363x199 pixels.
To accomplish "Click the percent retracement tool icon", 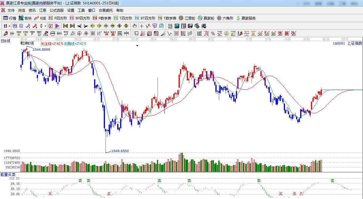I will pyautogui.click(x=213, y=34).
